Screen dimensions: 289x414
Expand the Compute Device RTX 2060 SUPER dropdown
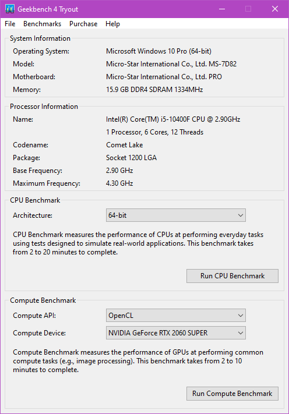click(x=175, y=332)
